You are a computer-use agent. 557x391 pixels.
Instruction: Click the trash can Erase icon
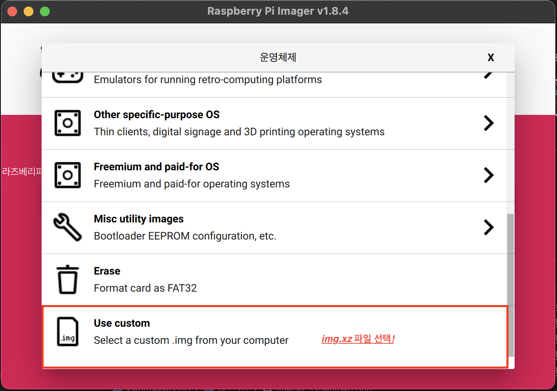pyautogui.click(x=68, y=279)
